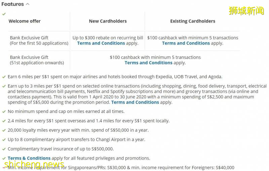Open Existing Cardholders' Terms and Conditions link

tap(186, 43)
